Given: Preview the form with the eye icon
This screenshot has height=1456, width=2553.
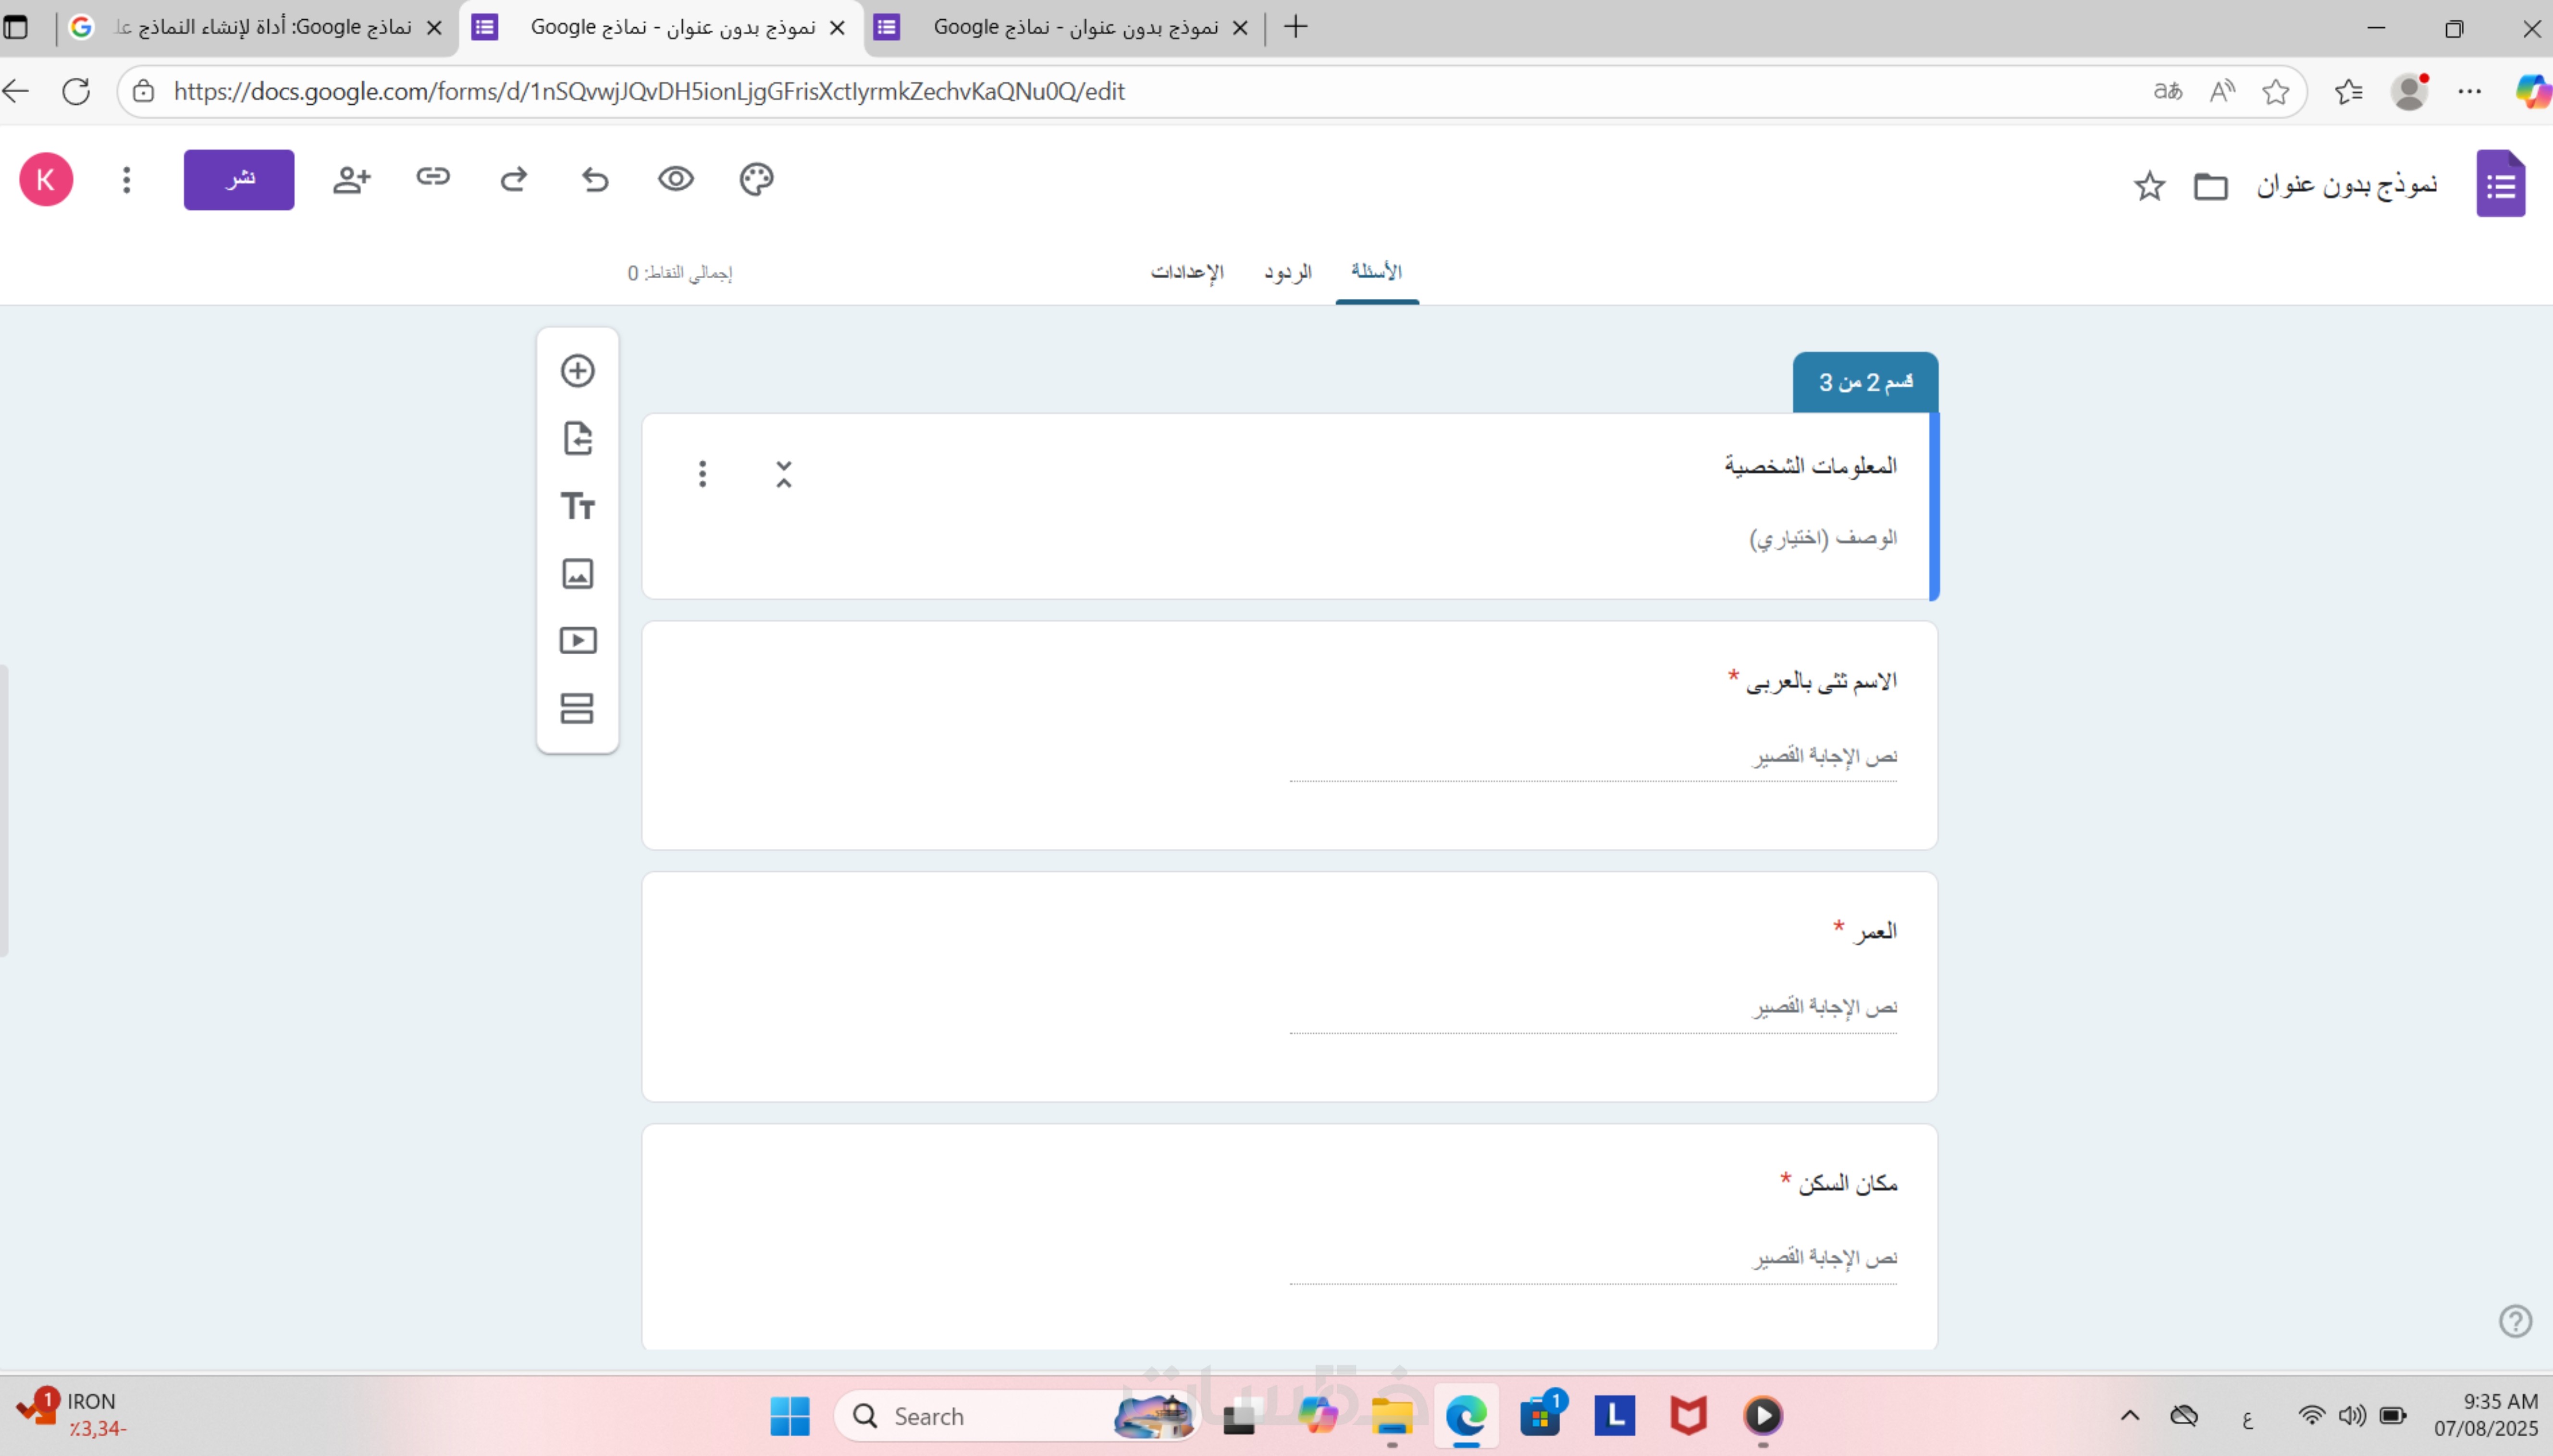Looking at the screenshot, I should click(x=675, y=179).
